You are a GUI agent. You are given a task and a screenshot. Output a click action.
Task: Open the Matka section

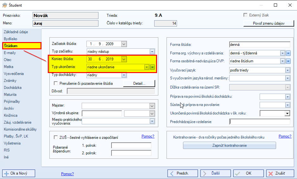(9, 67)
